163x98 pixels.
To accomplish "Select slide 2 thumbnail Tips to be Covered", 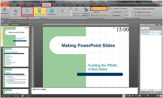I will [16, 57].
